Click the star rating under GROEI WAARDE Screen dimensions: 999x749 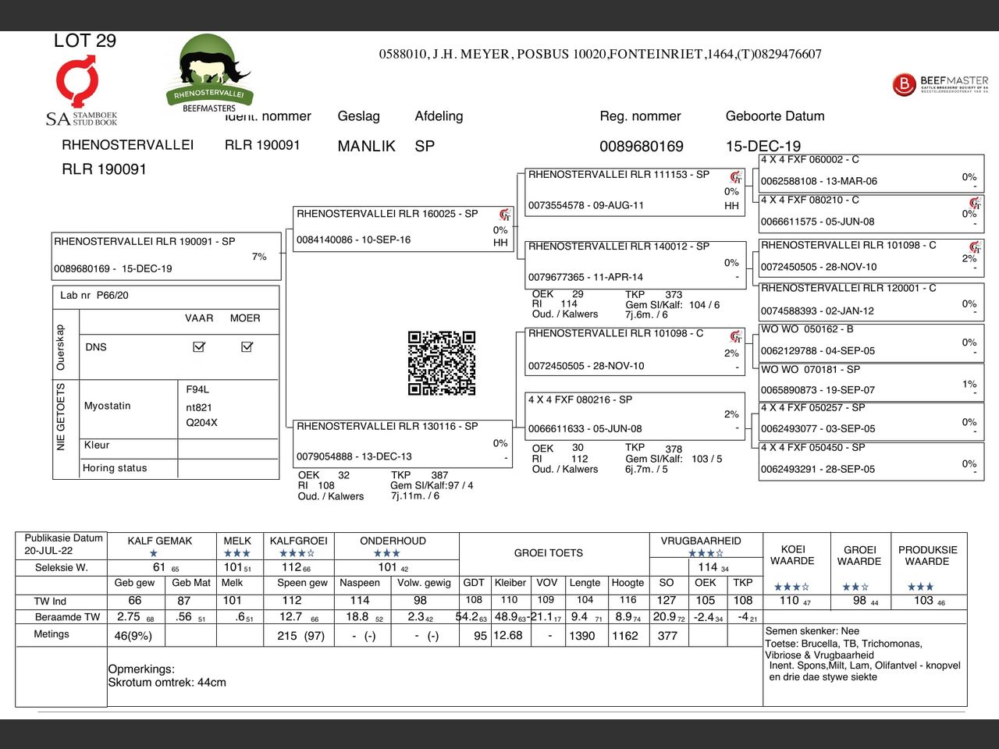[855, 587]
